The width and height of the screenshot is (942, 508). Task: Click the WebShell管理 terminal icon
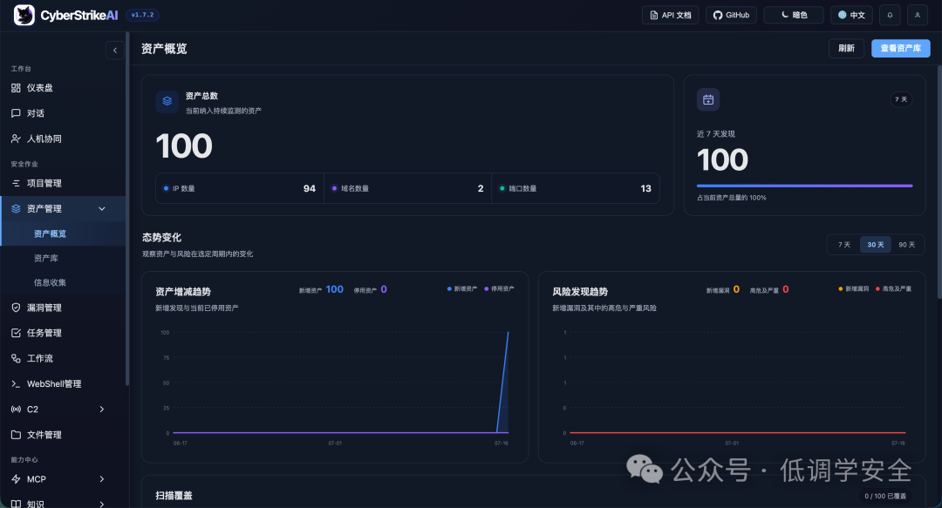point(17,383)
